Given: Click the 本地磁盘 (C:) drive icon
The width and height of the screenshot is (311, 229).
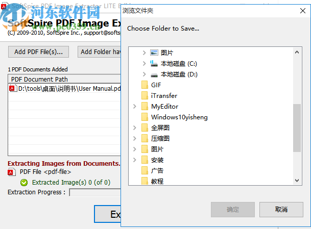Looking at the screenshot, I should 154,64.
